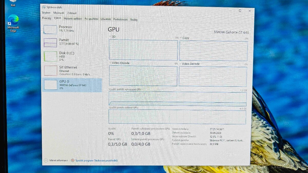Screen dimensions: 308x173
Task: Click the 0,3/1,0 GB dedicated memory value
Action: point(141,134)
